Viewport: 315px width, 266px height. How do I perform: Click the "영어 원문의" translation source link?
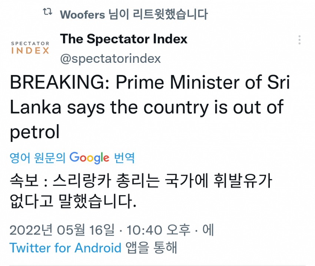37,158
